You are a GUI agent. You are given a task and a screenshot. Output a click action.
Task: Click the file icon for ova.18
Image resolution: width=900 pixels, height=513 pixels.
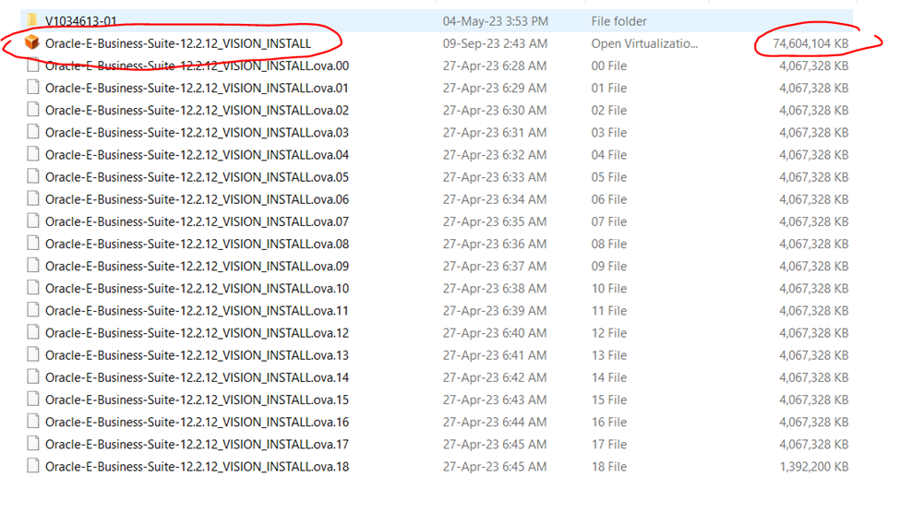pyautogui.click(x=33, y=466)
